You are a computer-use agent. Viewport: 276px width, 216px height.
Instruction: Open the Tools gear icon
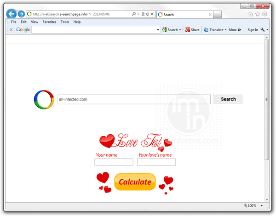click(x=264, y=14)
